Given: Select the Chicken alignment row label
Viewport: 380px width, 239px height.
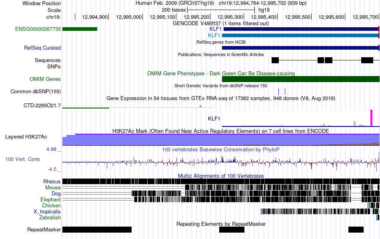Looking at the screenshot, I should [x=51, y=205].
